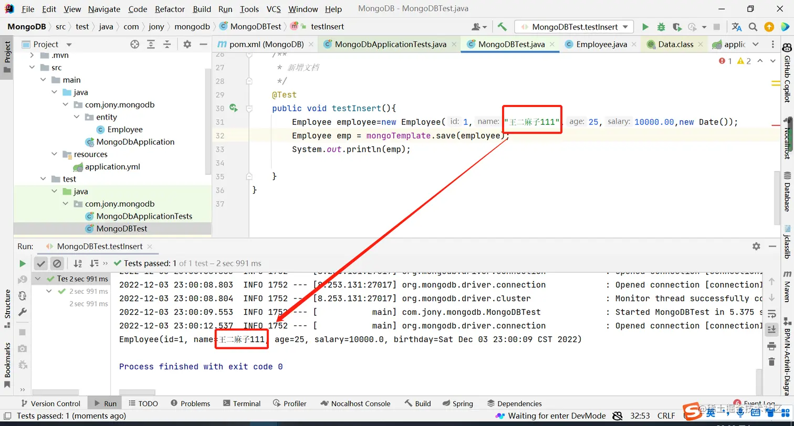794x426 pixels.
Task: Close the MongoDBTest.java editor tab
Action: (552, 45)
